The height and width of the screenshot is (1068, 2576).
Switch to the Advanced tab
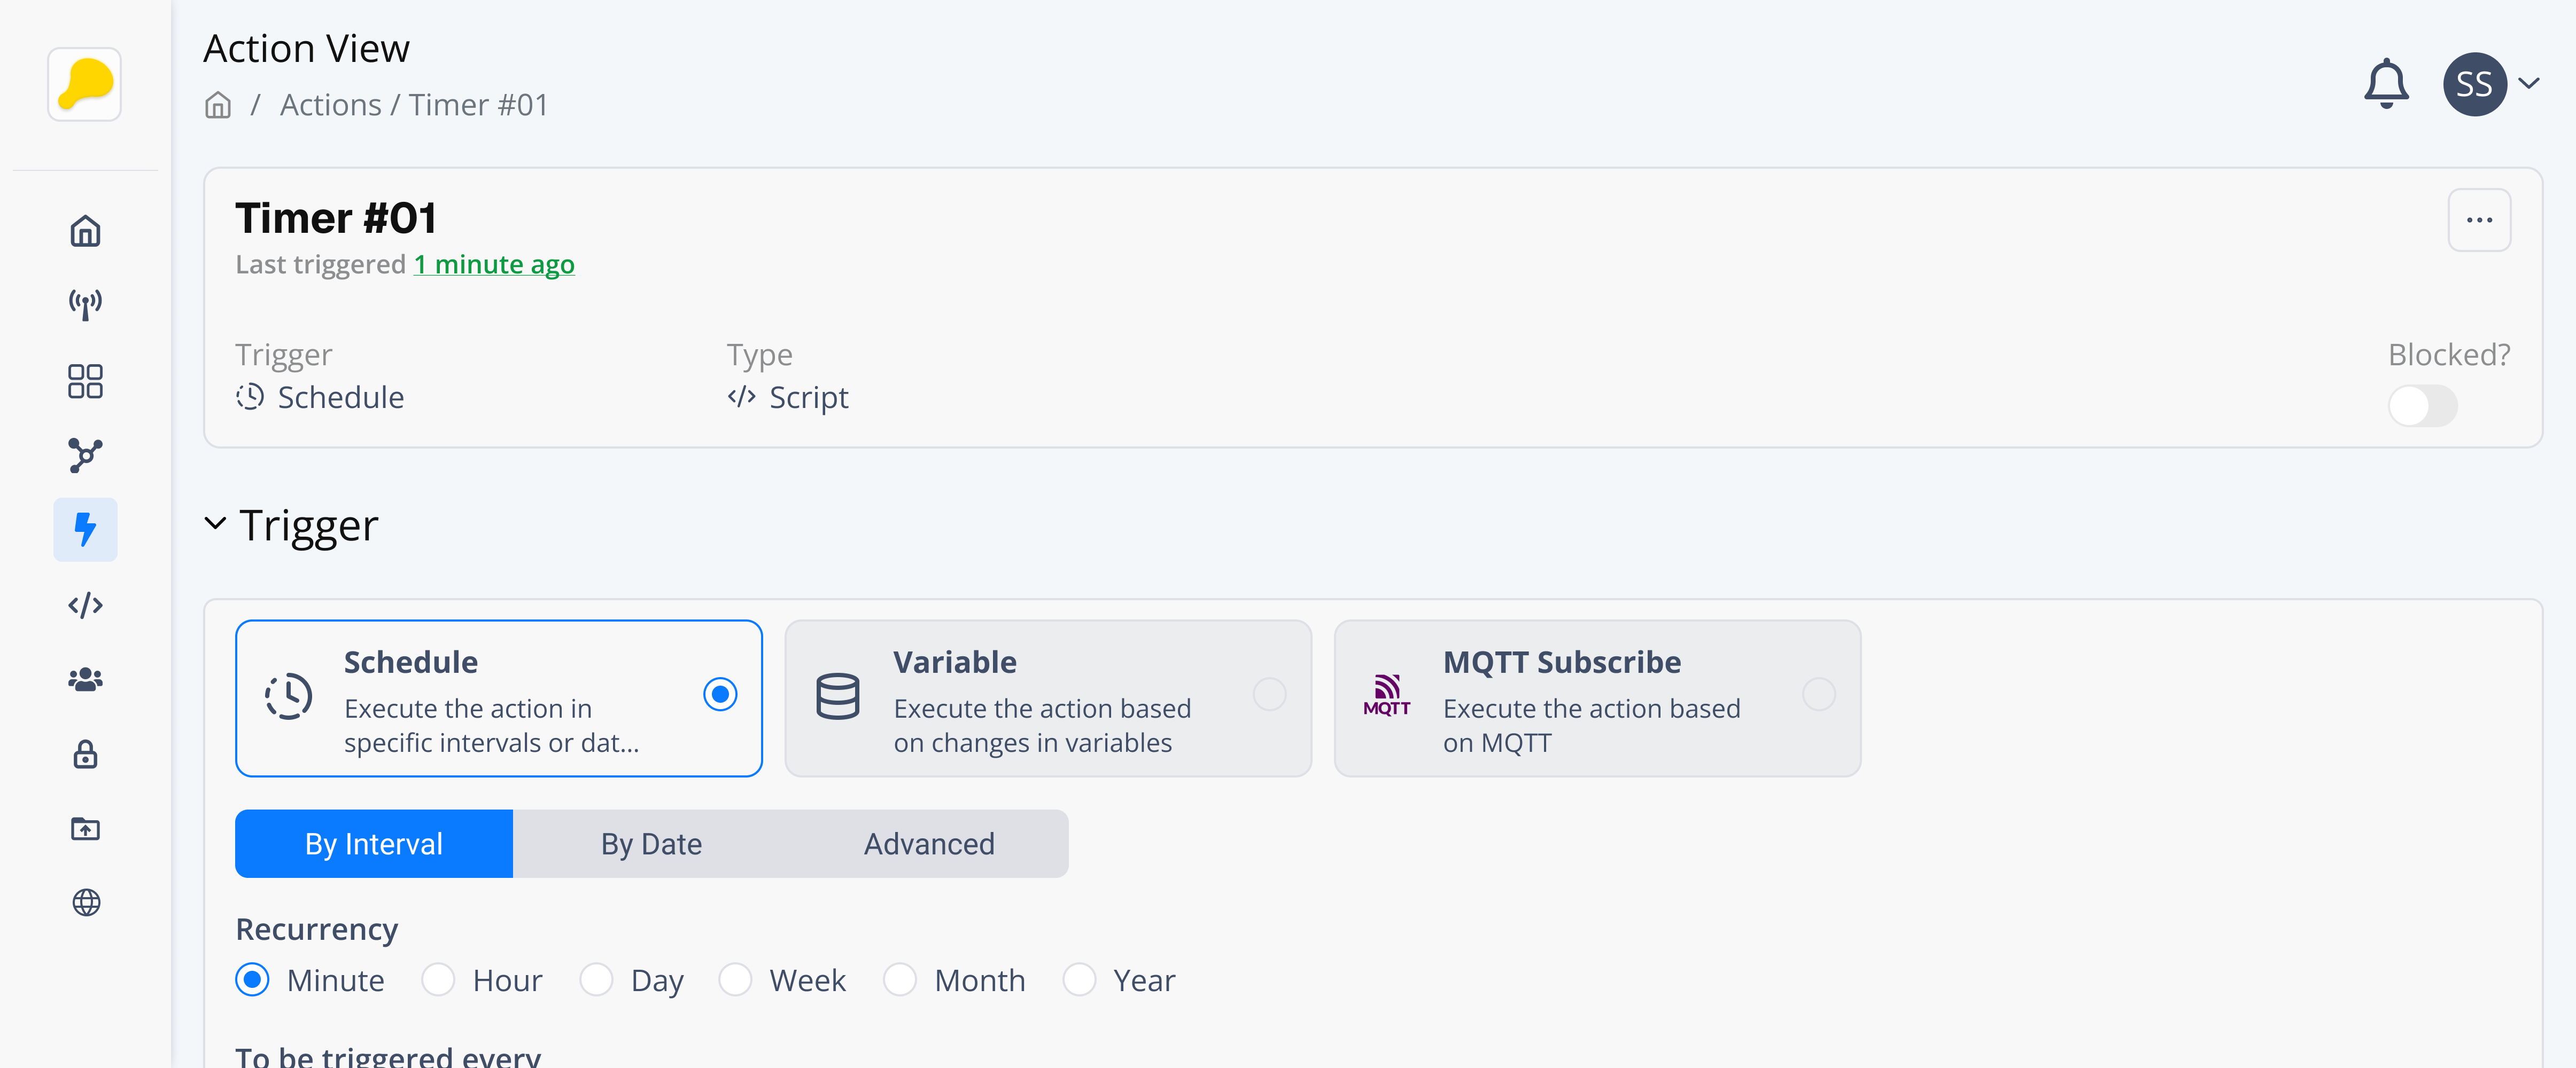click(x=928, y=844)
